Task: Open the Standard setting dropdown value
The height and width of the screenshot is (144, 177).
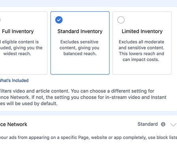Action: point(148,124)
